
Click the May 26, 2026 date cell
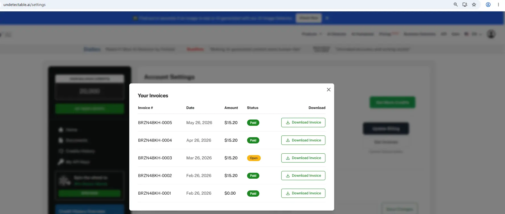pyautogui.click(x=199, y=123)
